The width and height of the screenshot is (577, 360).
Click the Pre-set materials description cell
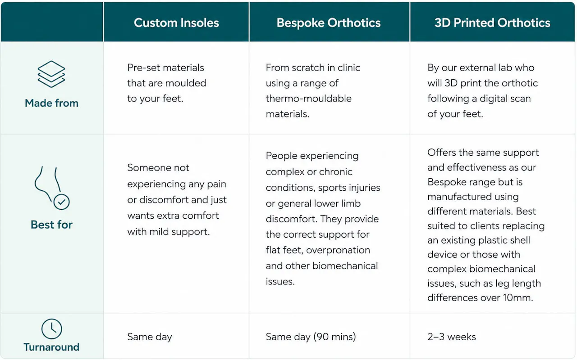click(166, 83)
